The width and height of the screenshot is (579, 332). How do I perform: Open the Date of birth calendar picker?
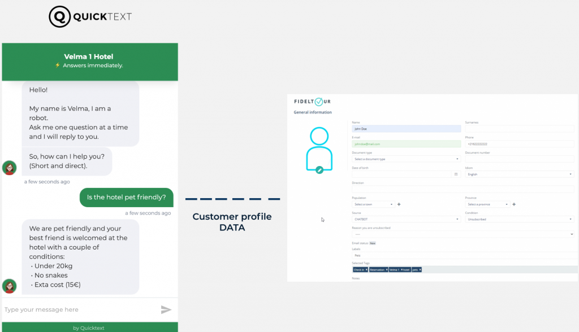(456, 174)
